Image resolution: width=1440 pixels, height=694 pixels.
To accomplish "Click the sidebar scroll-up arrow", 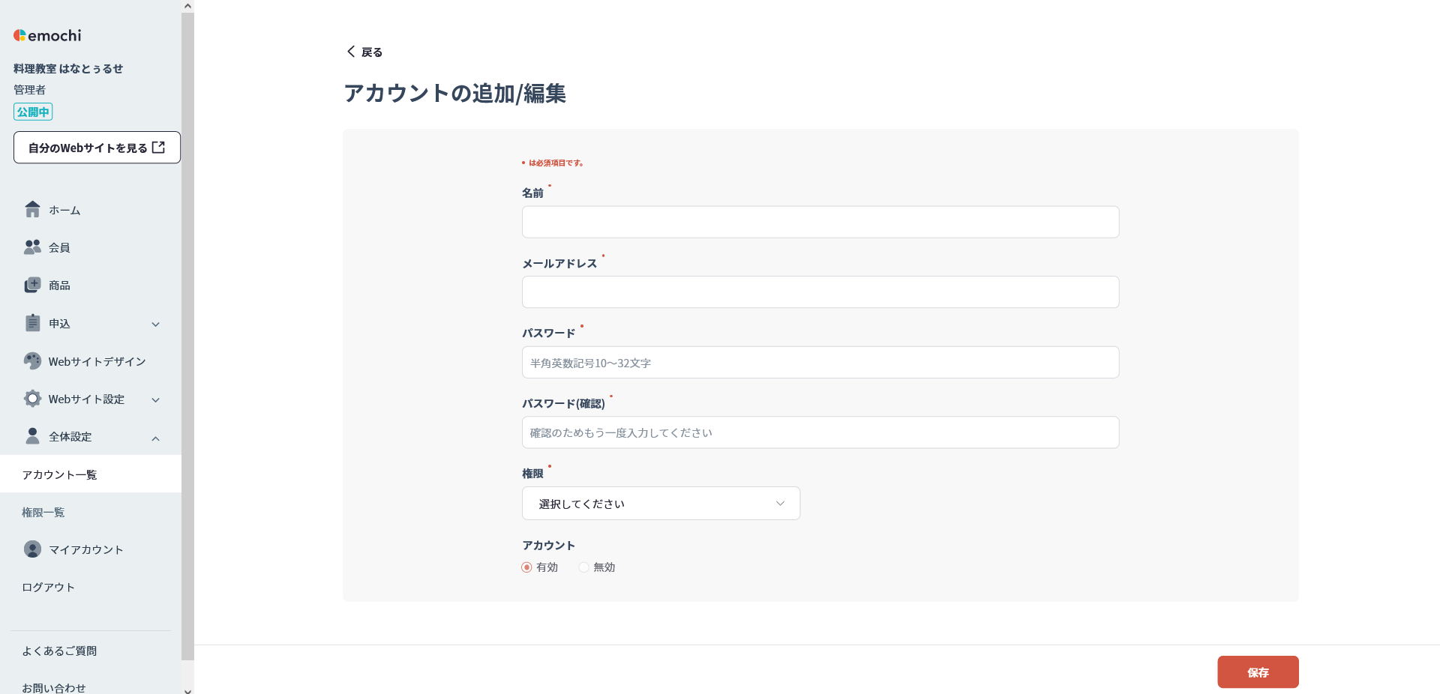I will tap(187, 6).
